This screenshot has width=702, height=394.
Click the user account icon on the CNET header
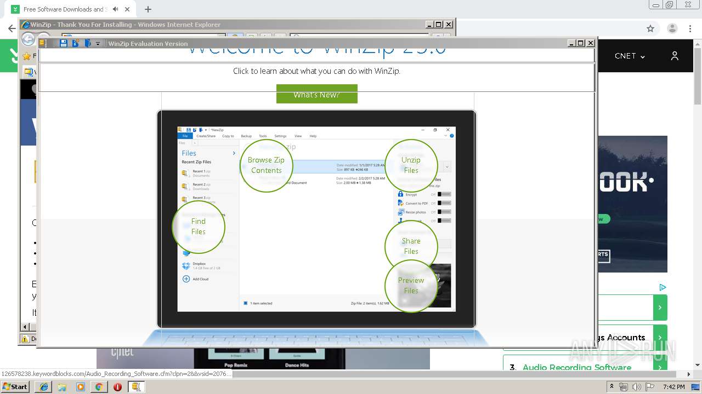tap(675, 56)
